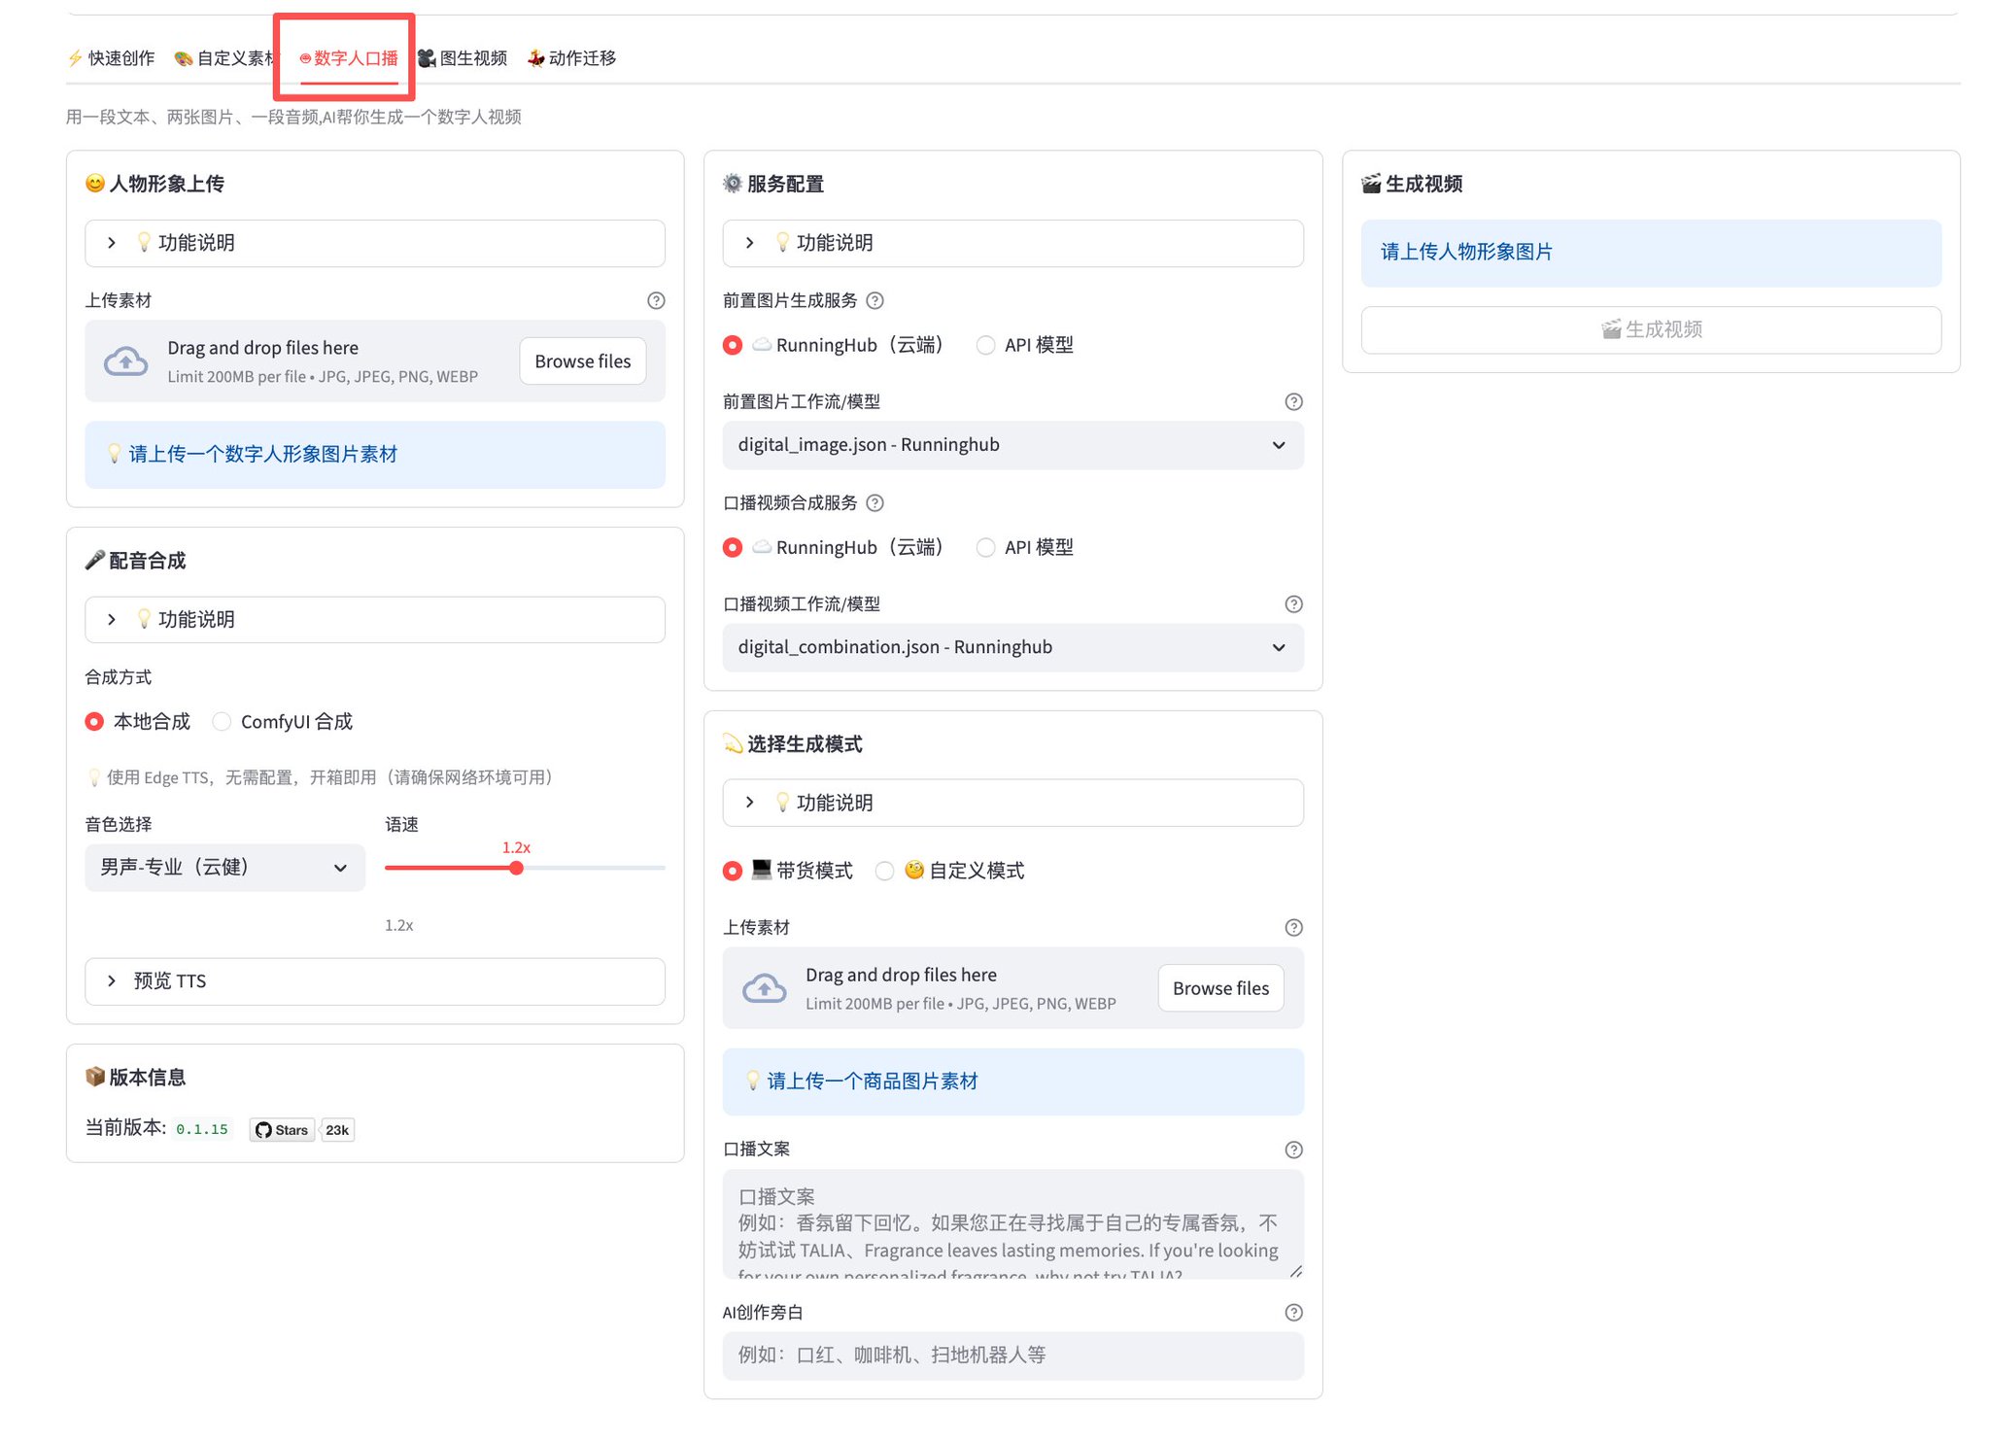Select RunningHub for 前置图片生成服务

point(833,346)
